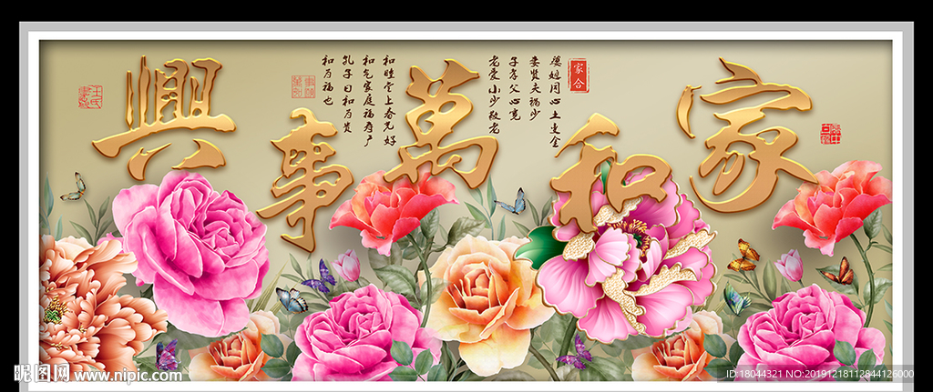933x392 pixels.
Task: Select the verse column 和為福也
Action: tap(328, 81)
